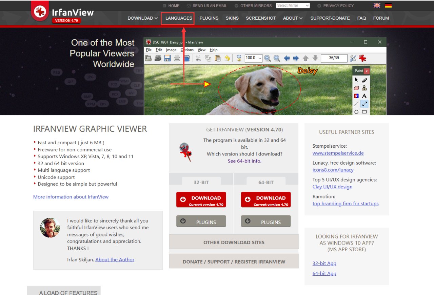
Task: Open the Select Mirror dropdown
Action: pyautogui.click(x=293, y=5)
